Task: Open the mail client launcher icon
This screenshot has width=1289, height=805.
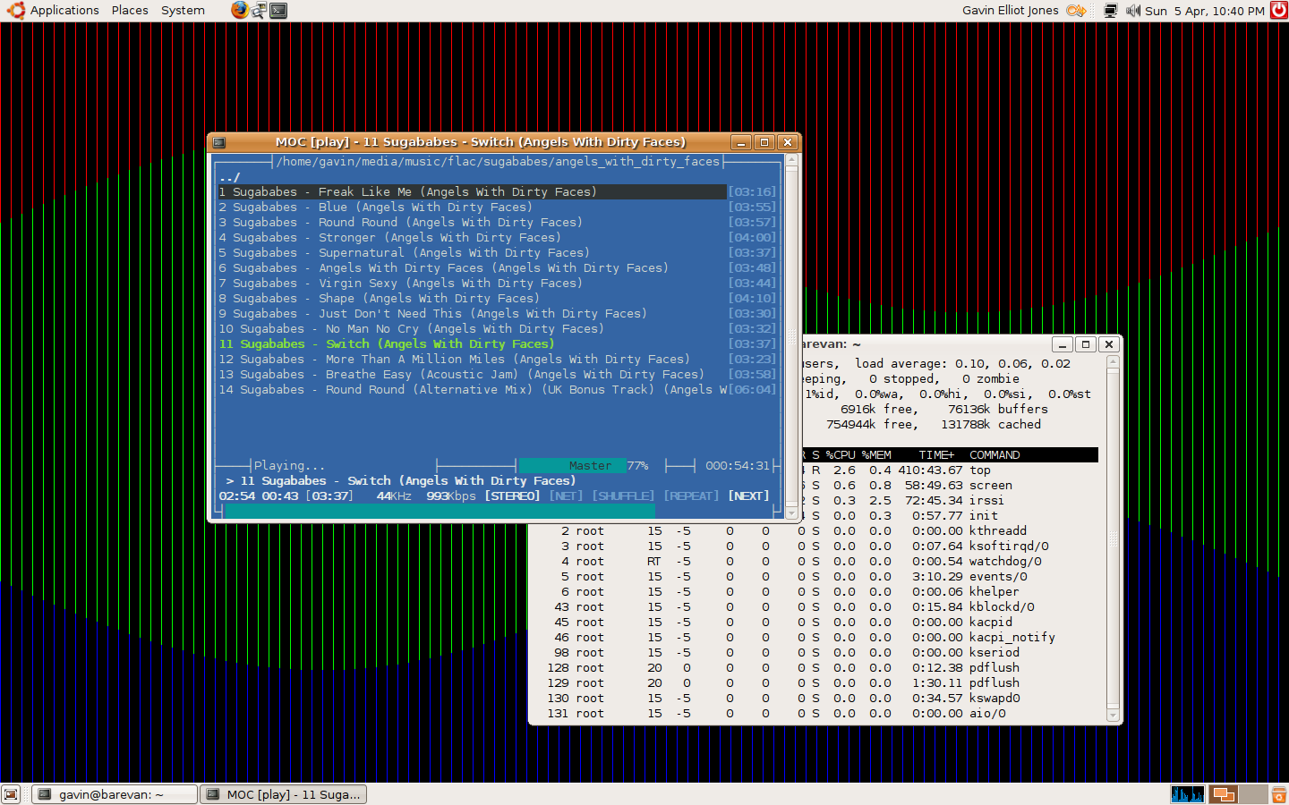Action: (260, 11)
